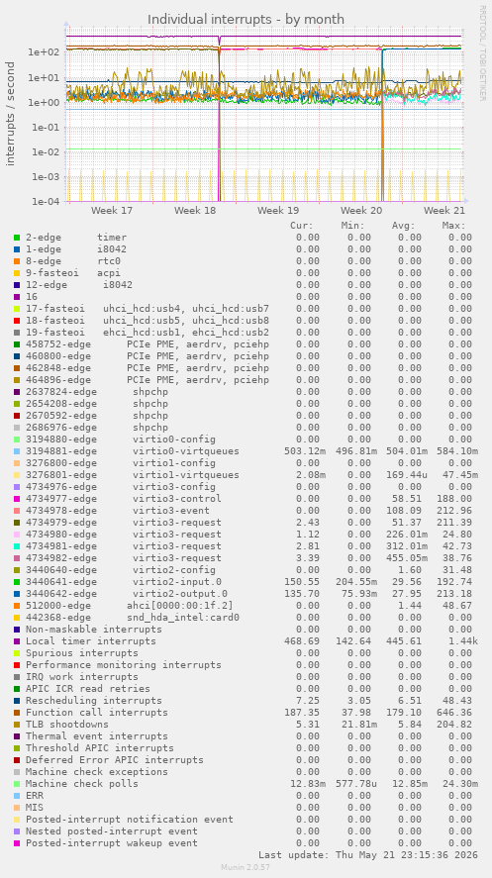The height and width of the screenshot is (878, 492).
Task: Click the TLB shootdowns color swatch
Action: [17, 724]
